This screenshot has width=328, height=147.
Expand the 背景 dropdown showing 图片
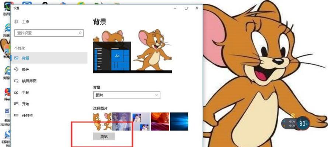(126, 95)
